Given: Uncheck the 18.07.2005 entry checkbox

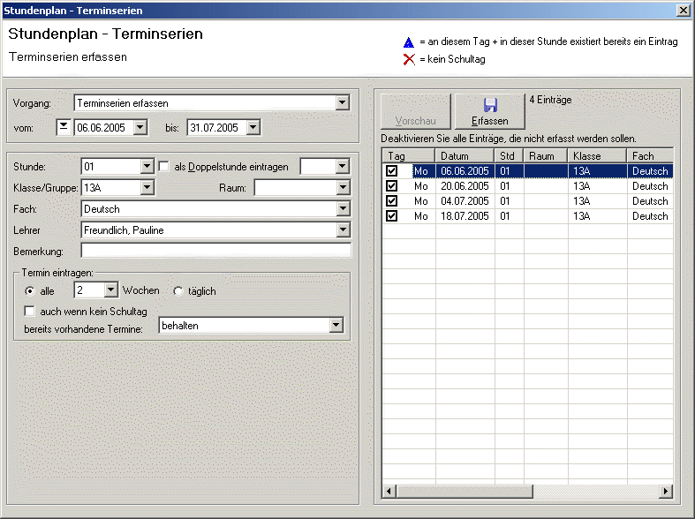Looking at the screenshot, I should click(x=391, y=216).
